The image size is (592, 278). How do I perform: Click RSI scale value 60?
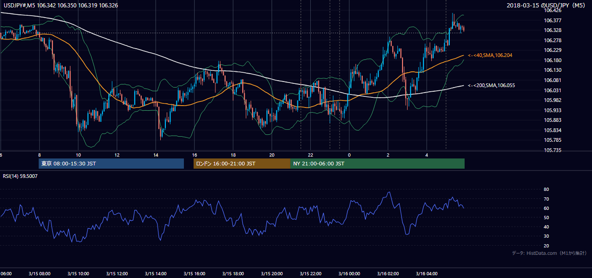[546, 208]
